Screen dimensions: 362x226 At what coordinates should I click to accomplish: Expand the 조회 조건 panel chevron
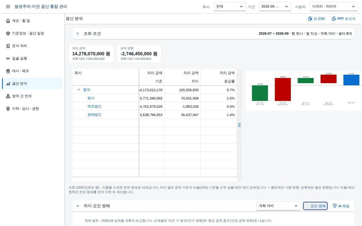tap(78, 34)
